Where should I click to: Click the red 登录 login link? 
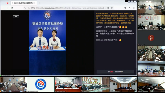[x=112, y=72]
